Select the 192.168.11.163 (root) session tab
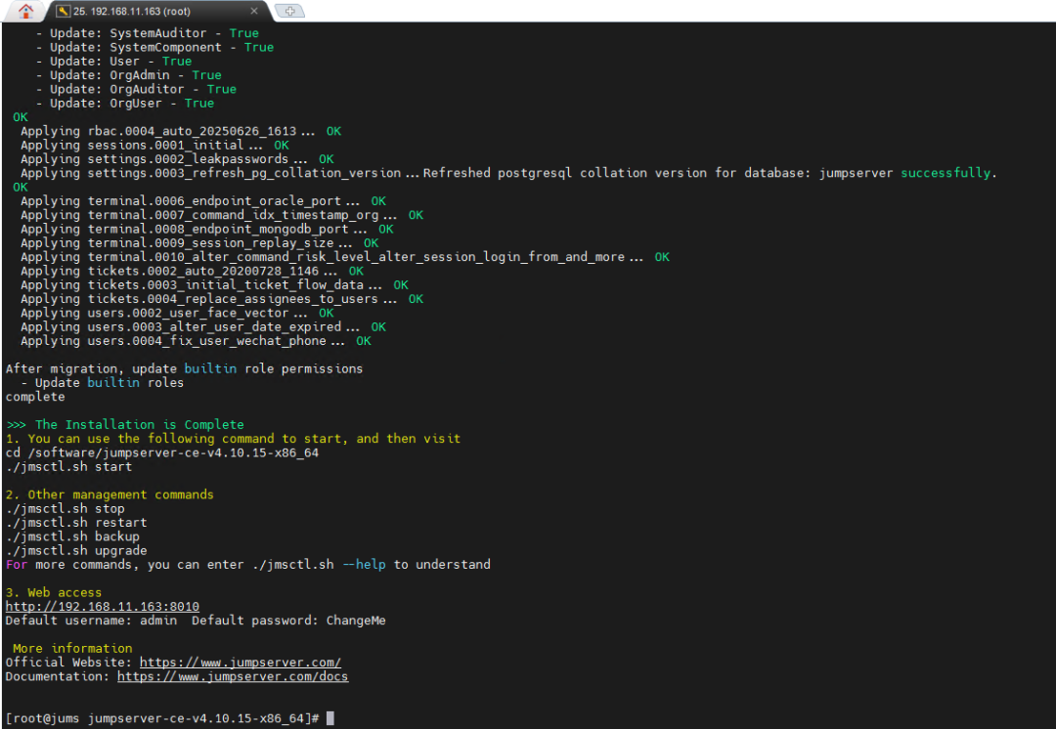 point(158,11)
